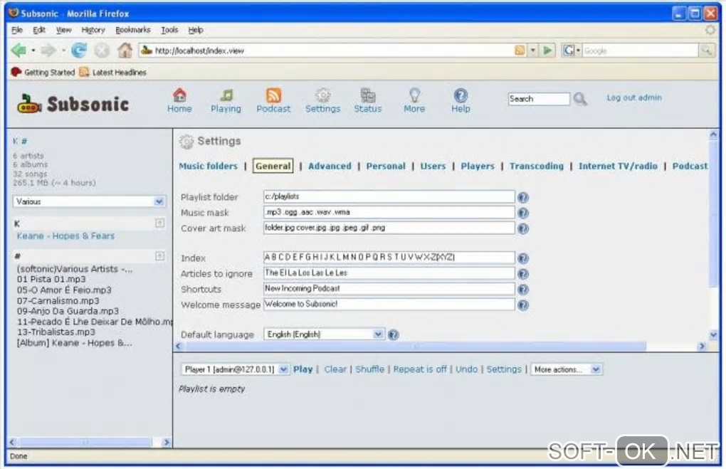
Task: Click the expand icon beside K index
Action: (159, 223)
